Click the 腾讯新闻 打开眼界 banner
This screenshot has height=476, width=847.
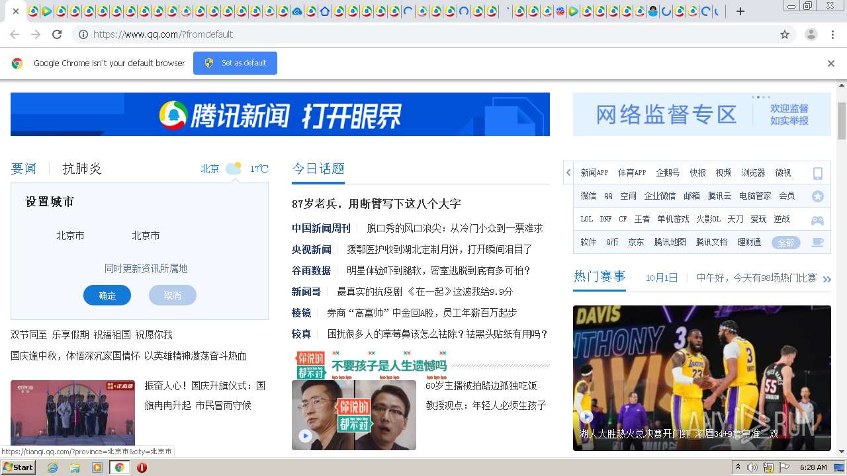click(280, 114)
